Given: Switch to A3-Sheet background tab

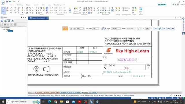Looking at the screenshot, I should click(77, 93).
